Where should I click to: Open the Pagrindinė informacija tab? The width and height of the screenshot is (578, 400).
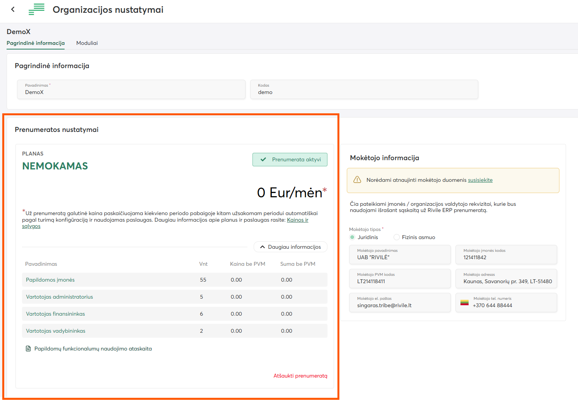click(36, 43)
